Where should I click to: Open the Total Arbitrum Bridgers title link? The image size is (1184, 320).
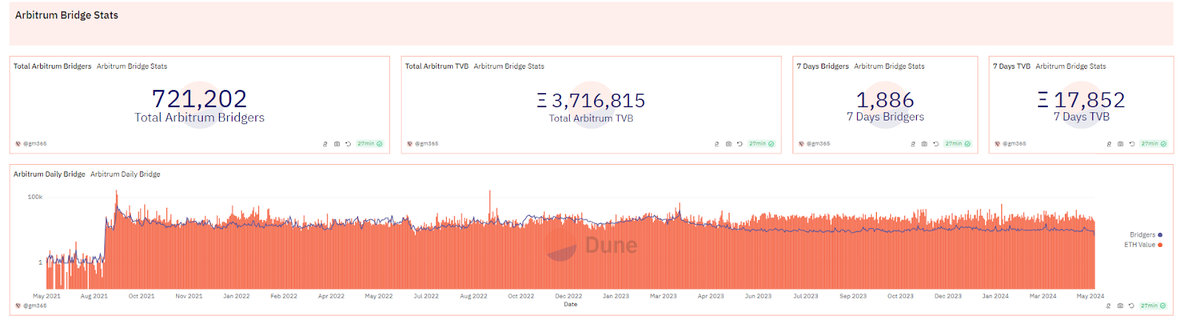click(53, 67)
